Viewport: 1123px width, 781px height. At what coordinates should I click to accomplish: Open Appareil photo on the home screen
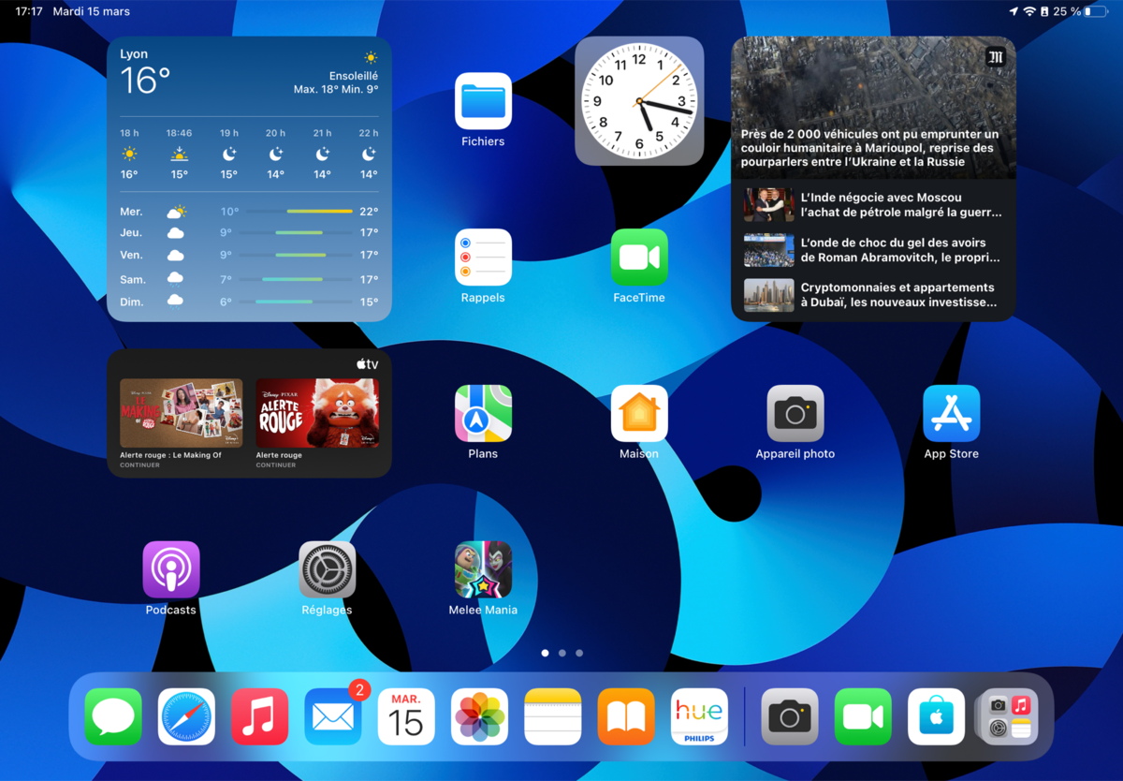[795, 413]
